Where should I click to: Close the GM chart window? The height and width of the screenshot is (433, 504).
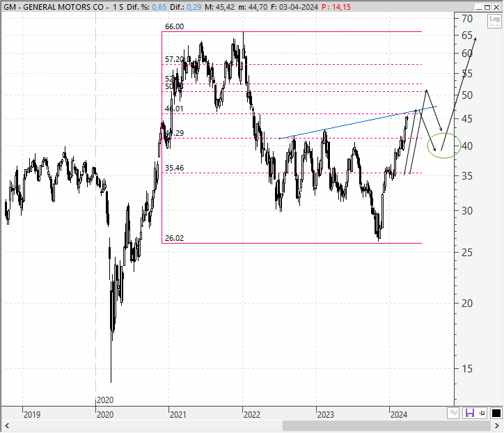click(496, 7)
